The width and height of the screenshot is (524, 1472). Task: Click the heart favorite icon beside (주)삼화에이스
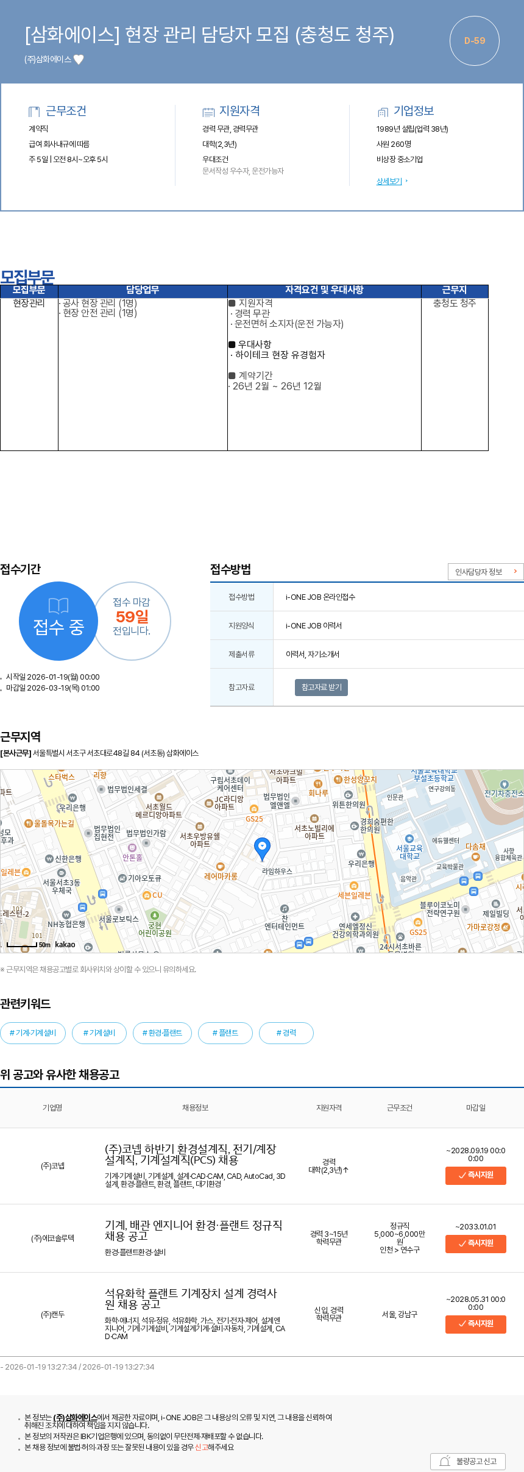(79, 60)
